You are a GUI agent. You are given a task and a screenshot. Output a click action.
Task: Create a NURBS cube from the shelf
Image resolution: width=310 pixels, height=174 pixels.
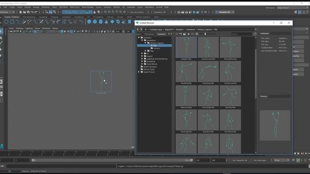click(x=95, y=22)
